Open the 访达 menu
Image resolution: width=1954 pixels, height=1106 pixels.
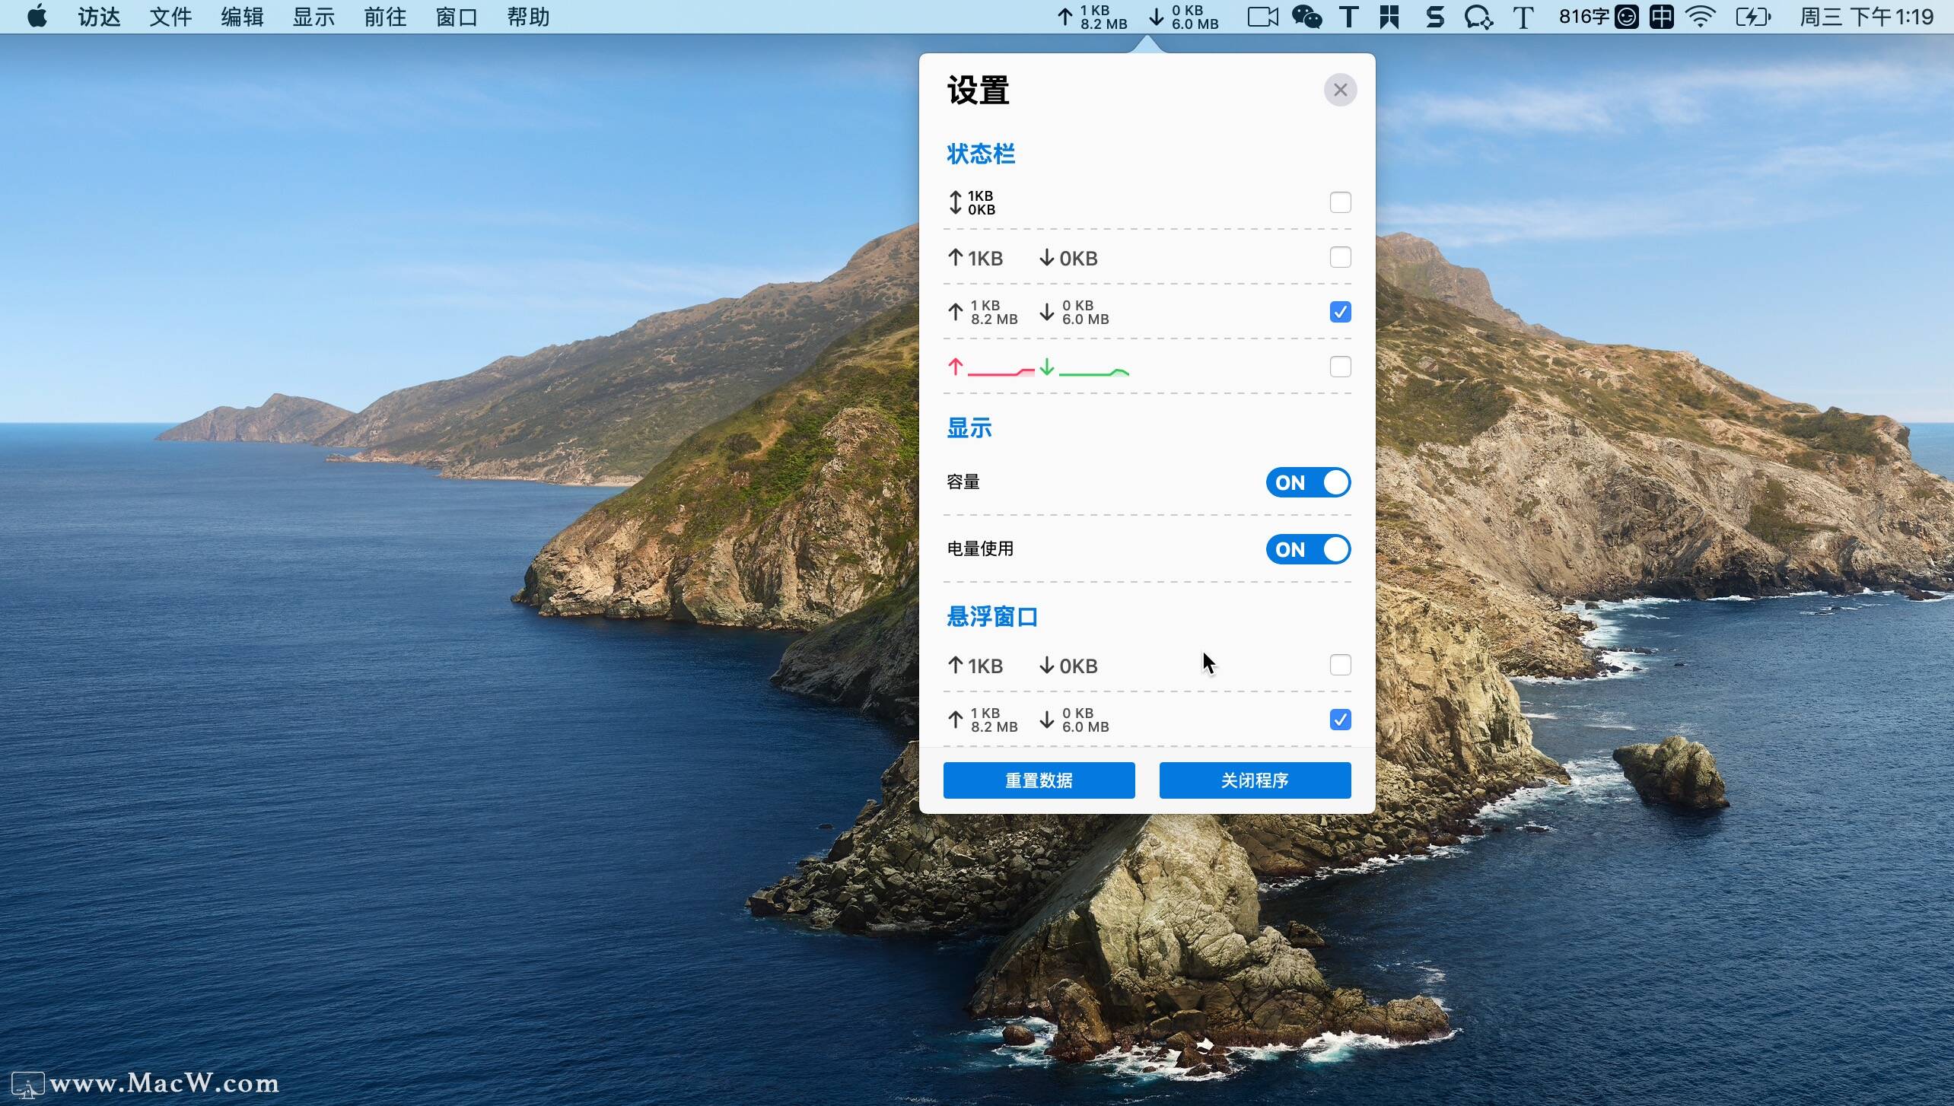tap(99, 17)
